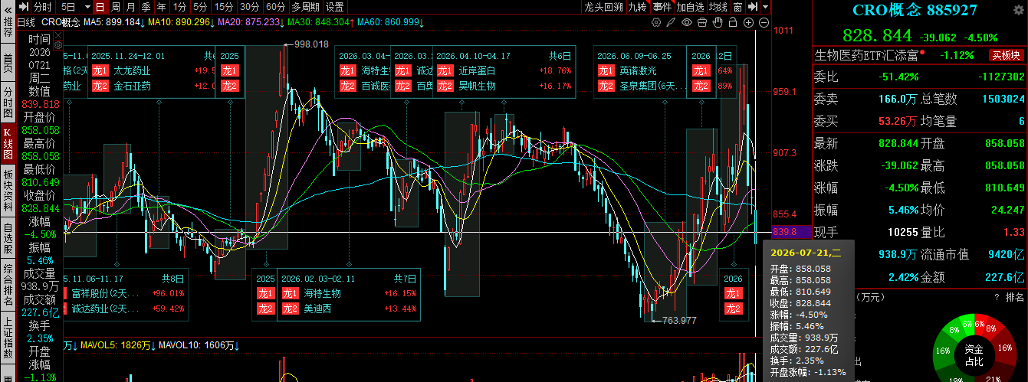Click the 买板块 button
The height and width of the screenshot is (382, 1028).
(x=1005, y=55)
